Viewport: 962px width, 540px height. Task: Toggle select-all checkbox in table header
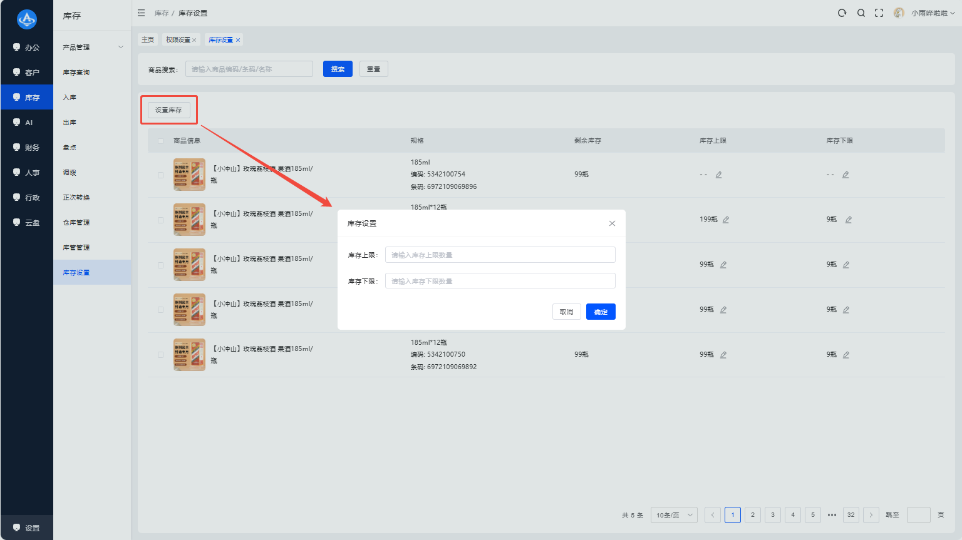point(160,141)
